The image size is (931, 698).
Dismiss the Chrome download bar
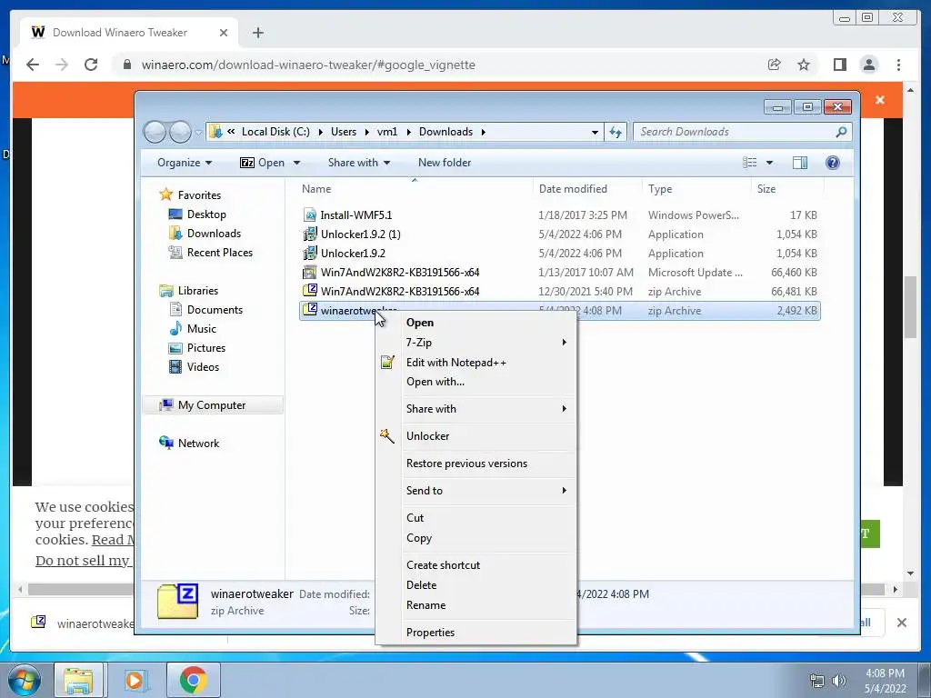[x=901, y=623]
